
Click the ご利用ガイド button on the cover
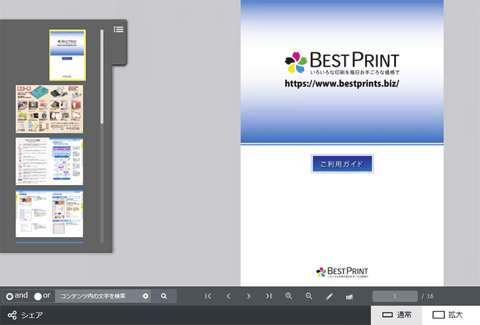pyautogui.click(x=342, y=164)
